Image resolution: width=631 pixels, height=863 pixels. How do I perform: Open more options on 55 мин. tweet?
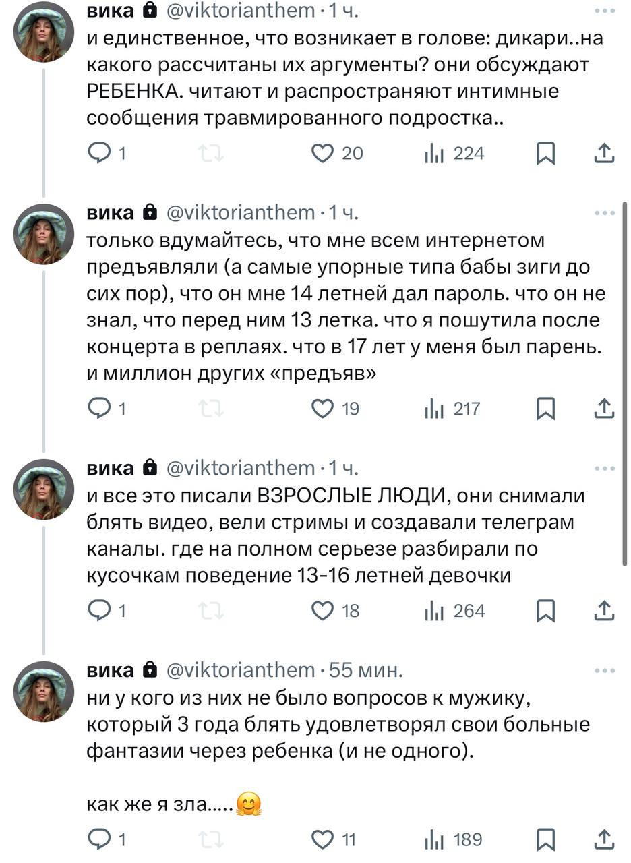pos(605,671)
